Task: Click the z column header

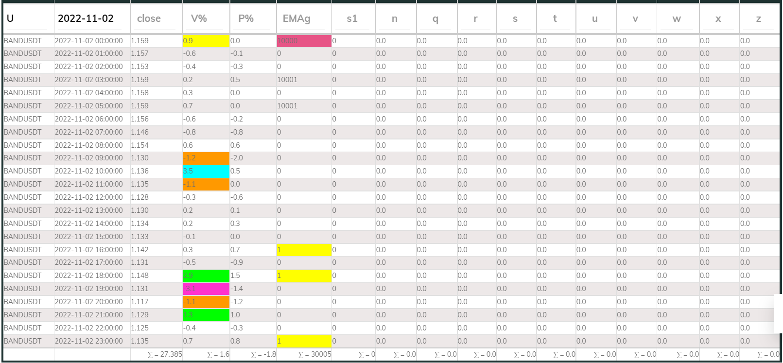Action: point(760,18)
